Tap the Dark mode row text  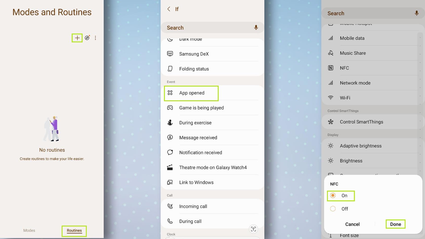(x=190, y=39)
